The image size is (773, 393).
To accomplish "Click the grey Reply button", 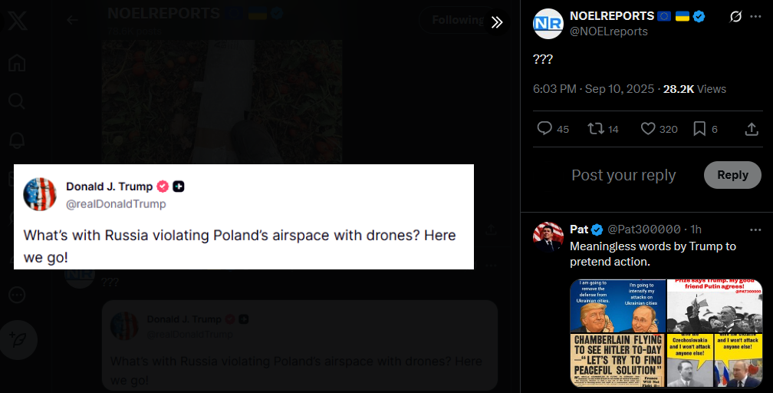I will tap(732, 175).
